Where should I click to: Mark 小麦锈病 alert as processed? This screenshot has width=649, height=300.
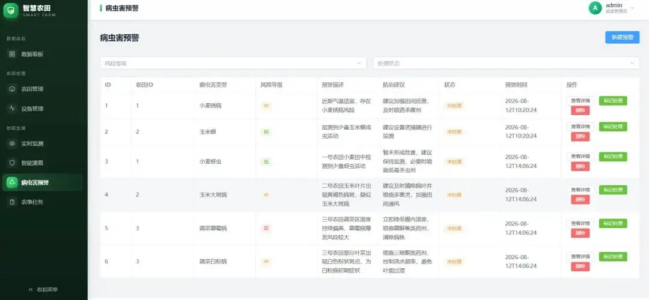tap(613, 101)
